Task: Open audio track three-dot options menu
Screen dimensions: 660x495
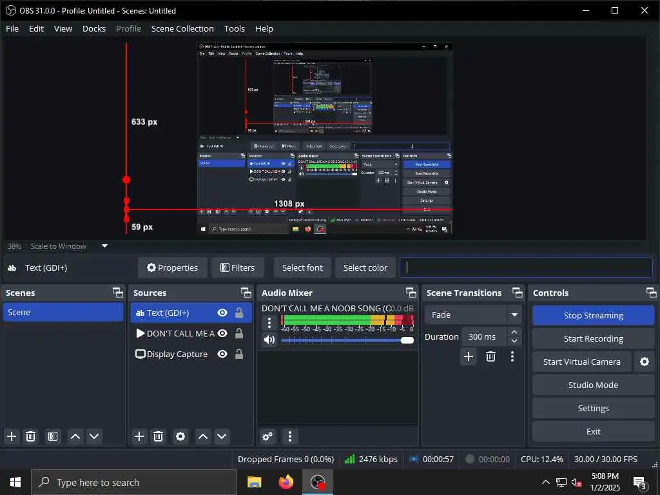Action: coord(269,324)
